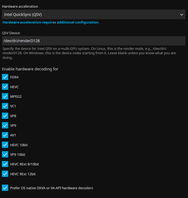Viewport: 188px width, 198px height.
Task: Toggle the HEVC 10bit checkbox
Action: (x=5, y=145)
